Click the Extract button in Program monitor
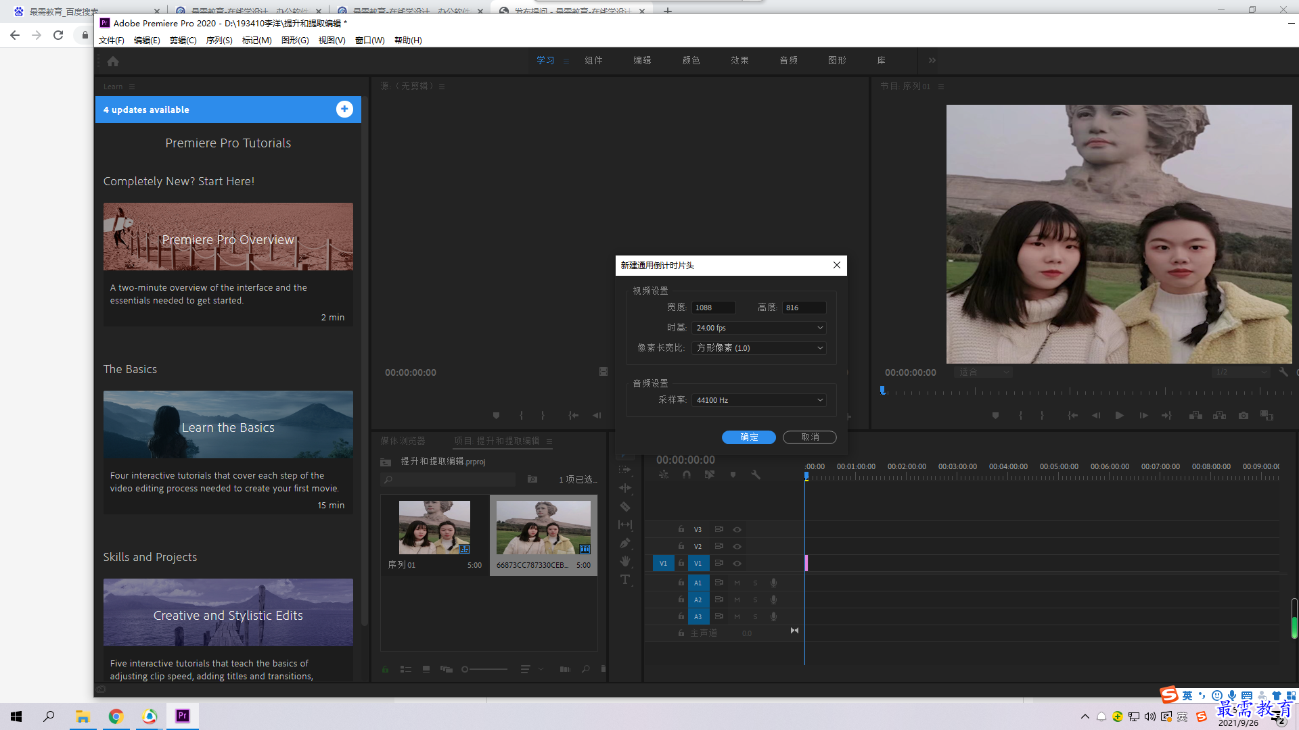Viewport: 1299px width, 730px height. pyautogui.click(x=1219, y=416)
